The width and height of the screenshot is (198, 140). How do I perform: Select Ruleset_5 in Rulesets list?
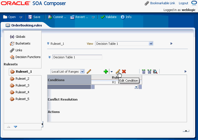pos(22,99)
